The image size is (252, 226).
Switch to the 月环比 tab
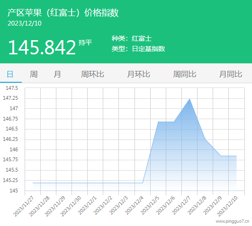[x=138, y=74]
